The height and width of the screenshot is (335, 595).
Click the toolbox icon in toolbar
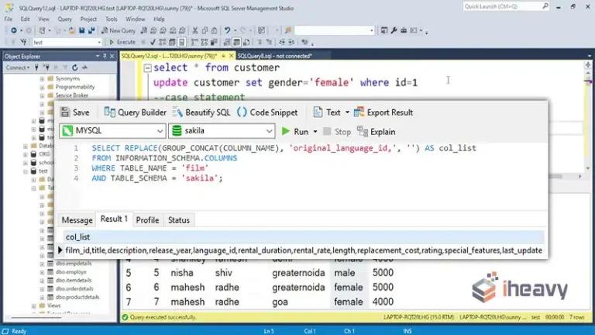[x=404, y=30]
